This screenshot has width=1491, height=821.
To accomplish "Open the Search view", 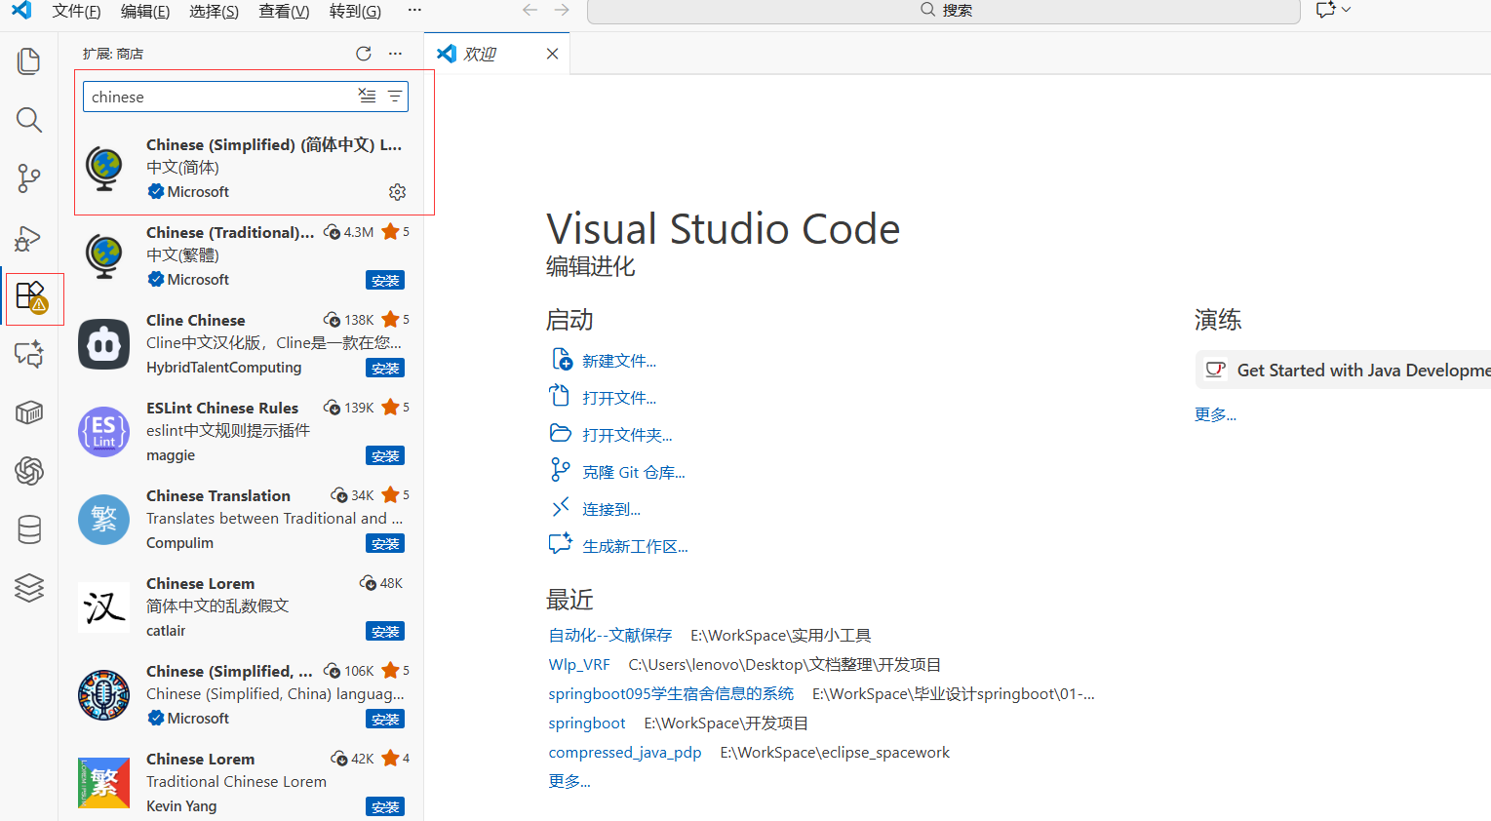I will point(28,120).
